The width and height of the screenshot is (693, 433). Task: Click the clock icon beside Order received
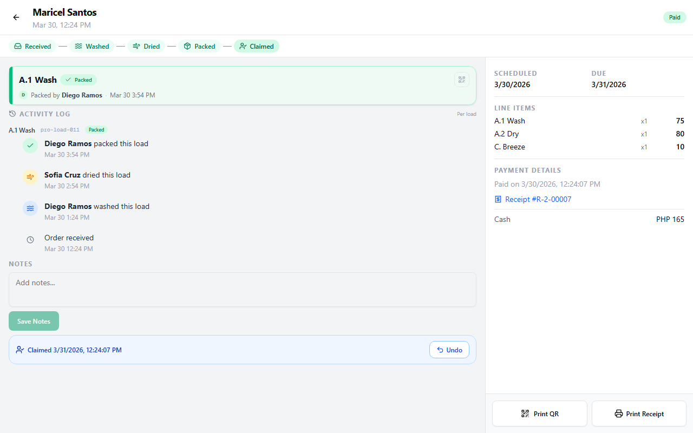coord(30,240)
